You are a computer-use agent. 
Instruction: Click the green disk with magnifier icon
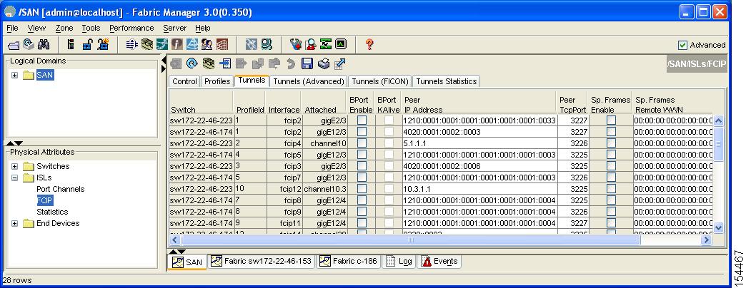click(x=267, y=45)
